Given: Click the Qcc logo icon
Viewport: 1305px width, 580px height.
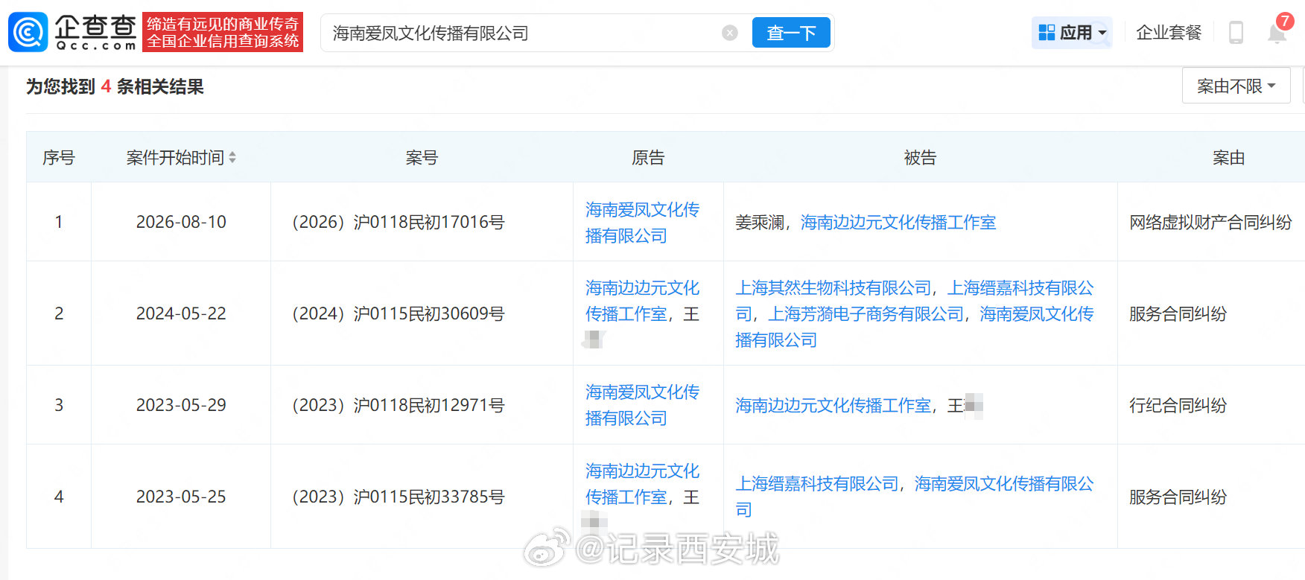Looking at the screenshot, I should (x=28, y=32).
